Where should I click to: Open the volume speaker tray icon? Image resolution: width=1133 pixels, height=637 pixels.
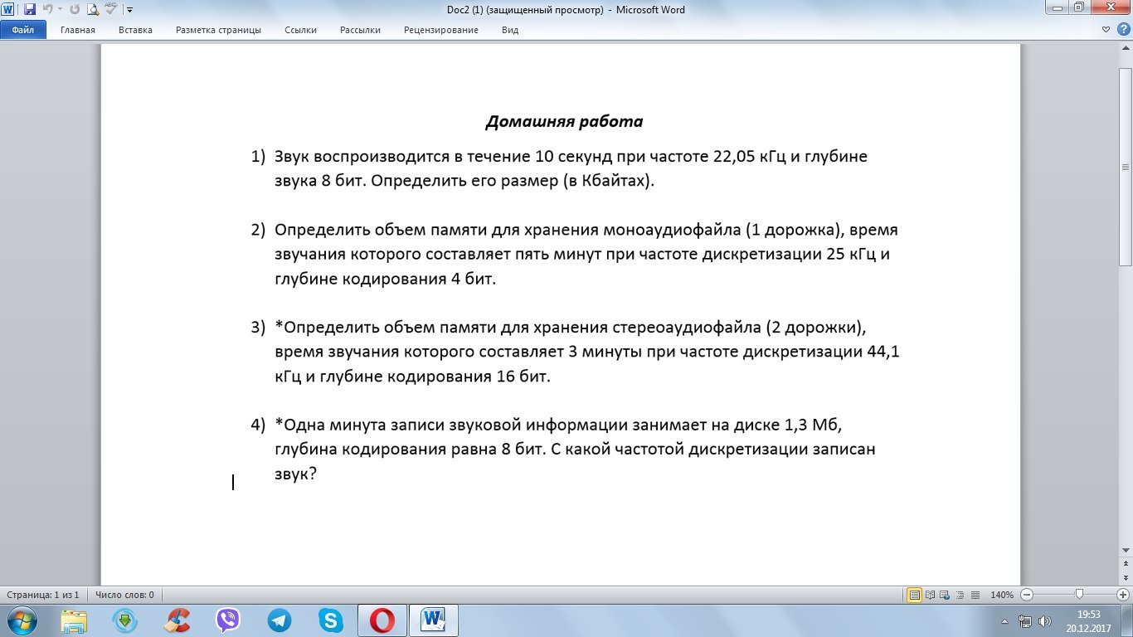click(x=1044, y=620)
